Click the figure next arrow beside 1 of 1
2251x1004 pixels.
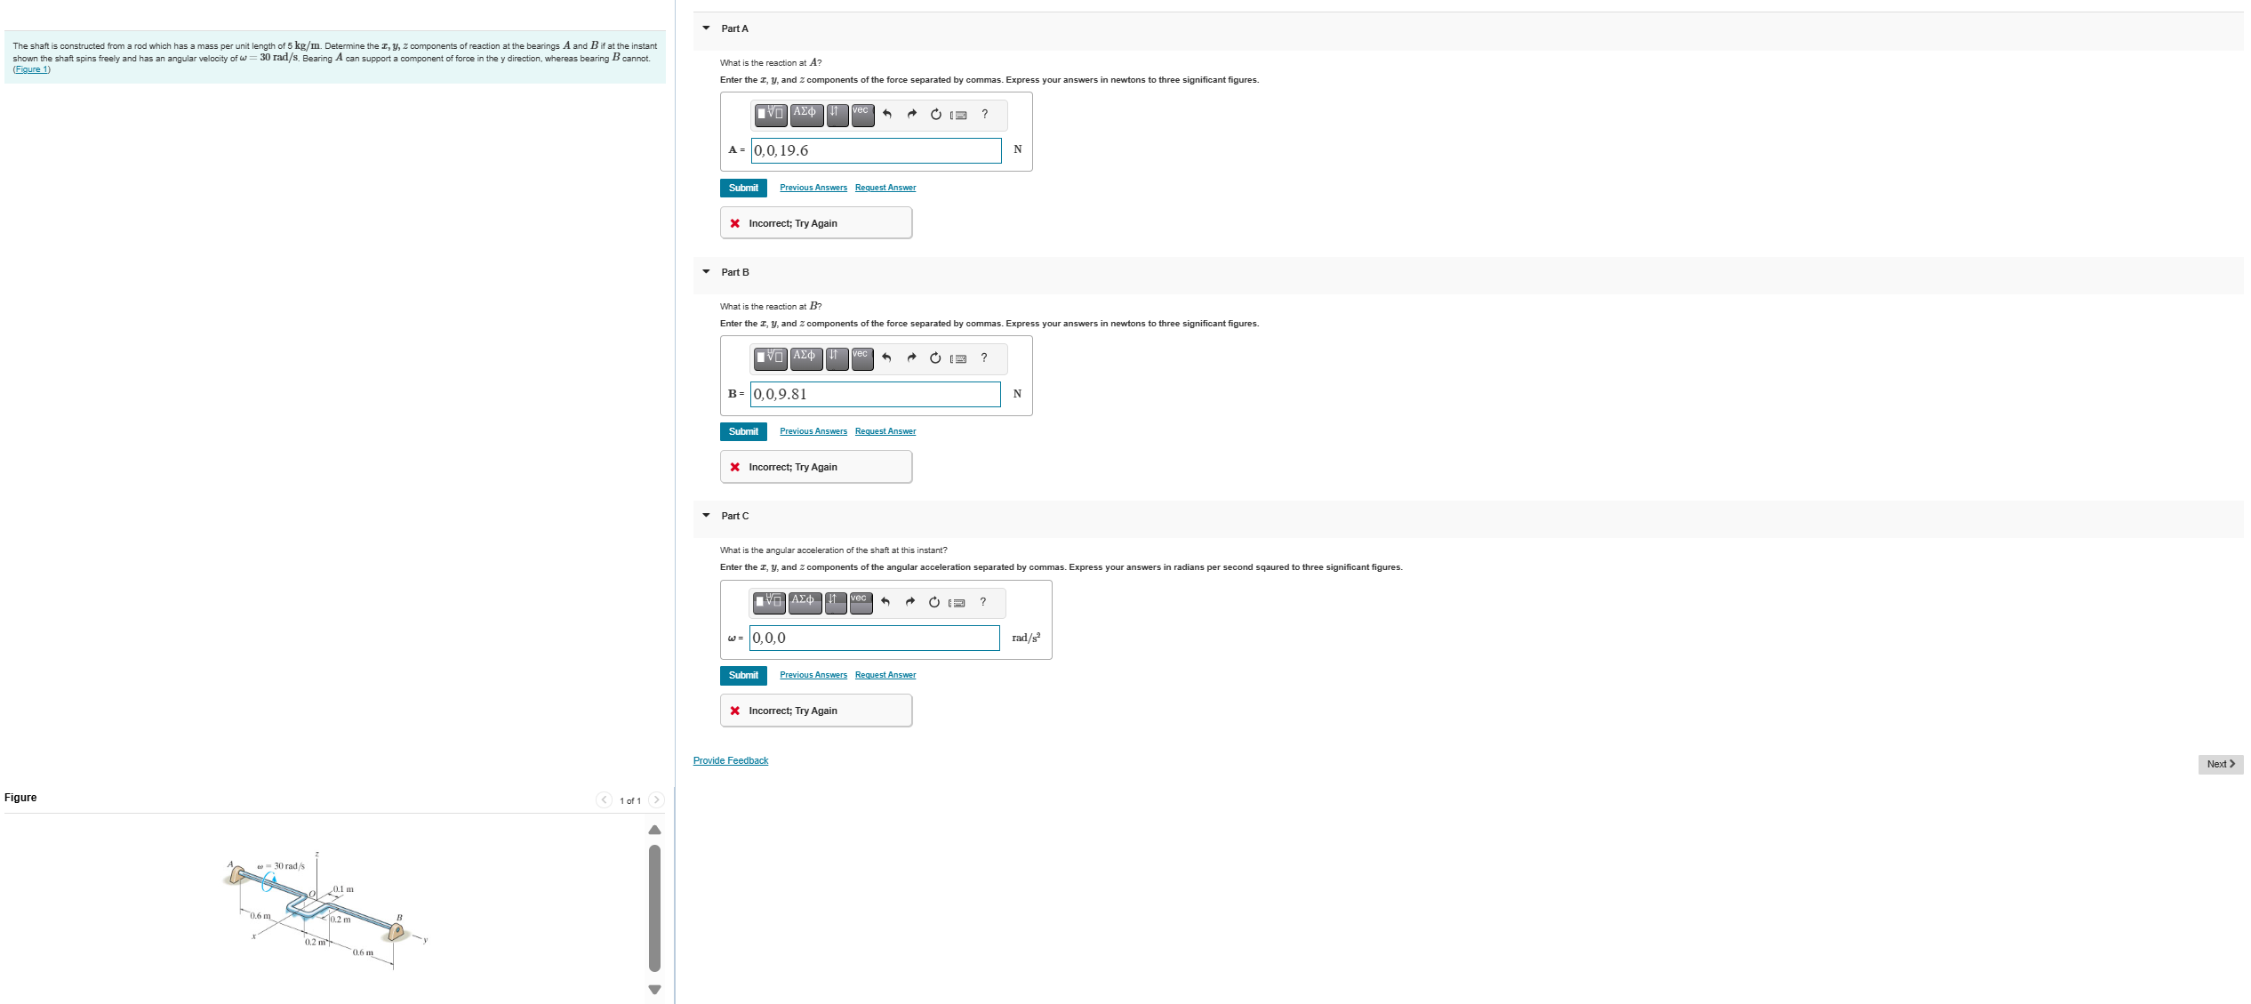656,800
